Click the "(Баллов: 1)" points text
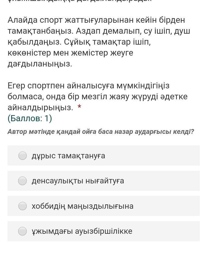This screenshot has width=207, height=264. 30,118
